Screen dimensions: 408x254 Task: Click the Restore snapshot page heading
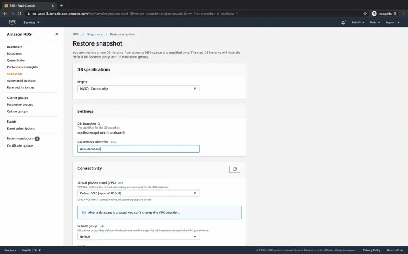pyautogui.click(x=97, y=43)
